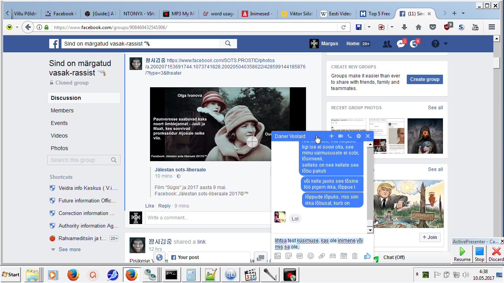The height and width of the screenshot is (283, 504).
Task: View Facebook friend requests icon
Action: 387,44
